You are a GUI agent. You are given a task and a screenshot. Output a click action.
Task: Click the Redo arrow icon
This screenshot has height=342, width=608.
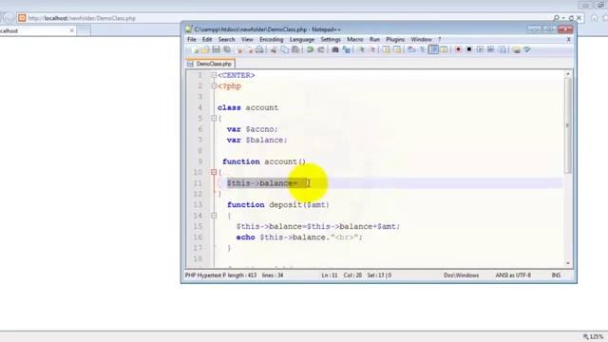point(321,49)
